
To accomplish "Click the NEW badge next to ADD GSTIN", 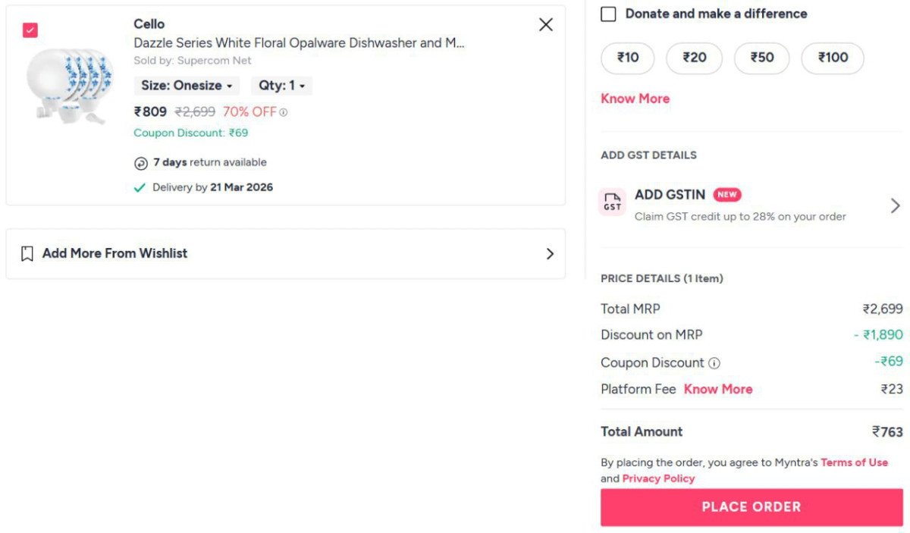I will (x=726, y=195).
